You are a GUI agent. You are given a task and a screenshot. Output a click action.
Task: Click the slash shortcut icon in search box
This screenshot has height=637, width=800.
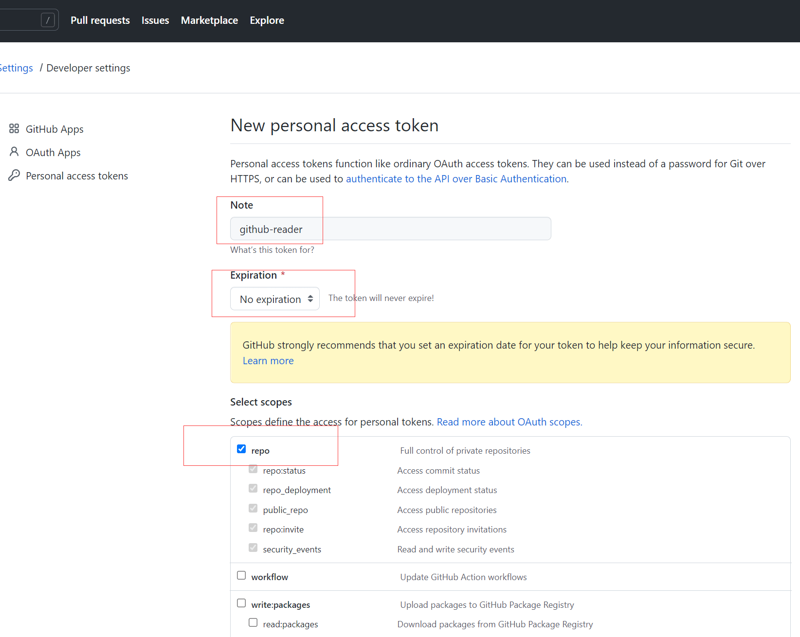[x=48, y=20]
